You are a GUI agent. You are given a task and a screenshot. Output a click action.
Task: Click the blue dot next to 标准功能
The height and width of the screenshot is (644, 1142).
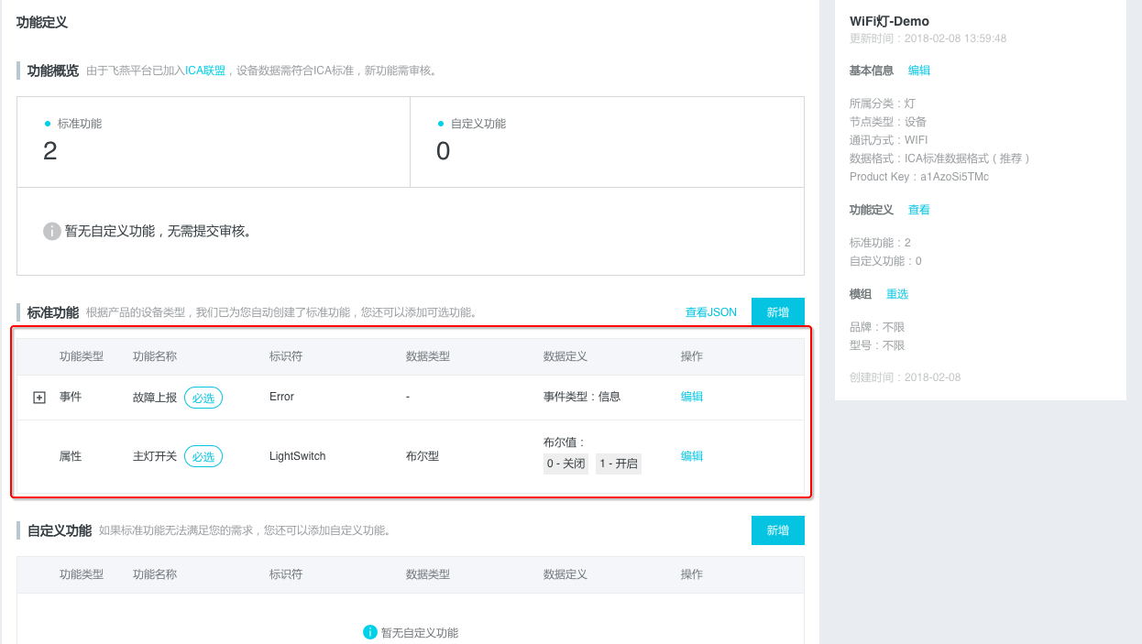(x=48, y=123)
